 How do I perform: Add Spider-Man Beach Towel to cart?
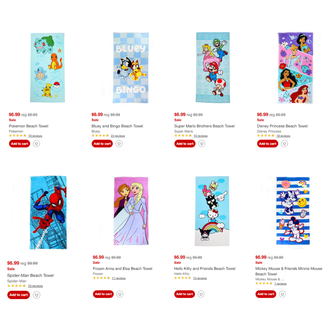pyautogui.click(x=18, y=295)
